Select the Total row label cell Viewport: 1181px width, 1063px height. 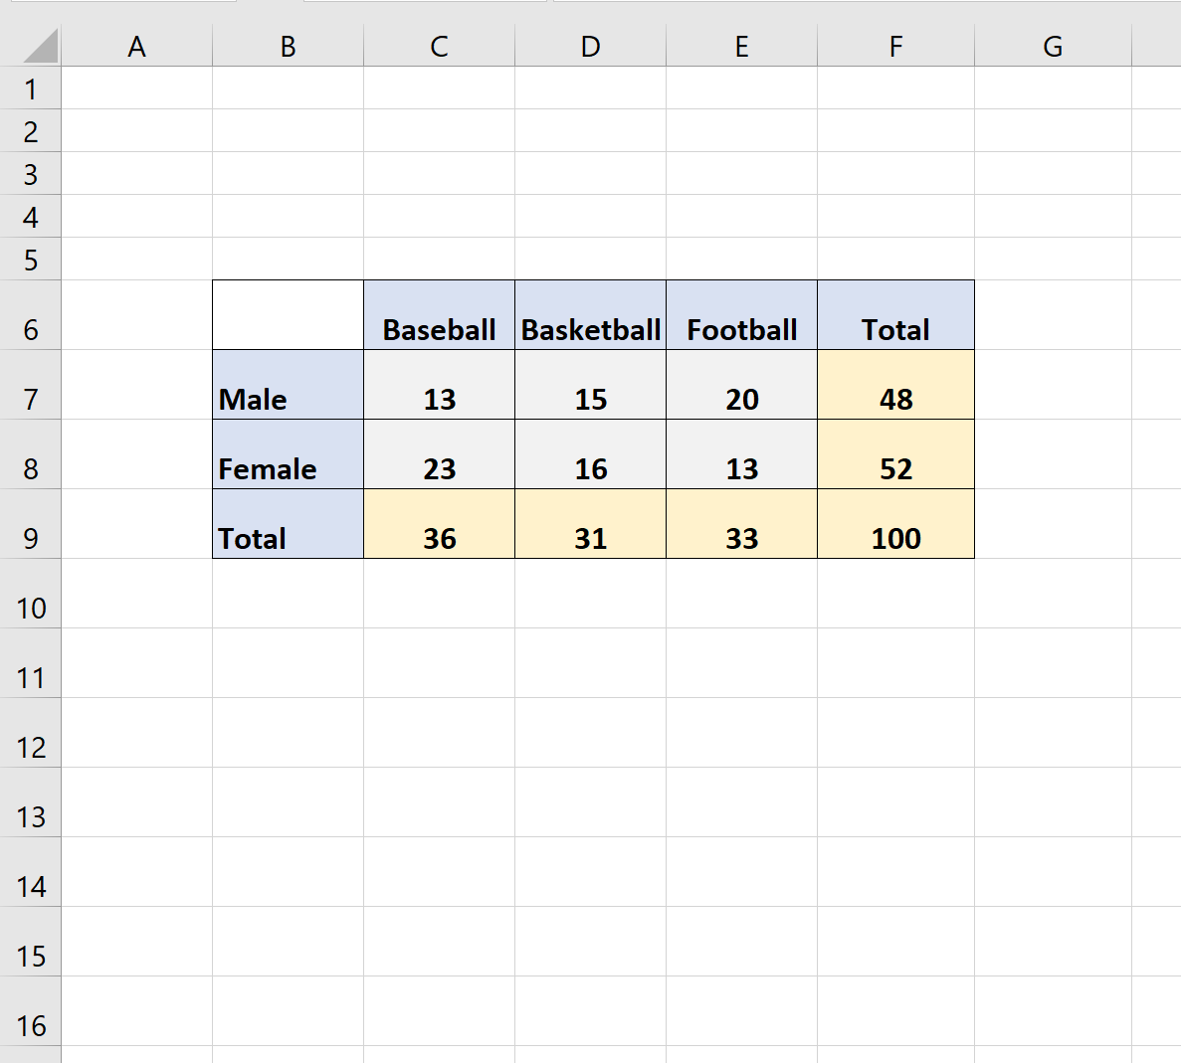point(287,538)
